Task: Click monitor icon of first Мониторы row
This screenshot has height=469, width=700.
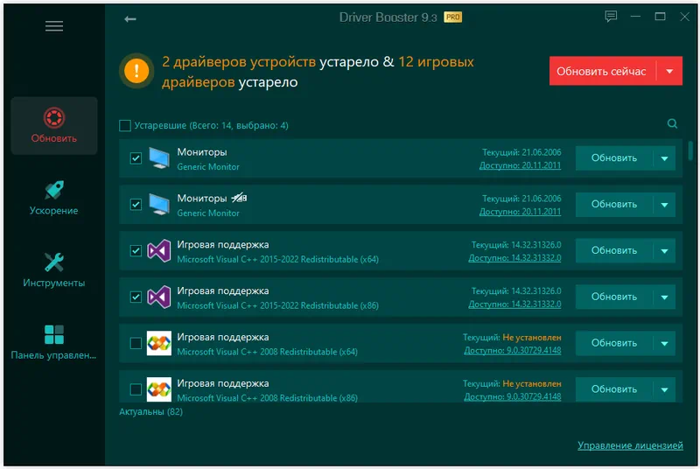Action: pyautogui.click(x=159, y=158)
